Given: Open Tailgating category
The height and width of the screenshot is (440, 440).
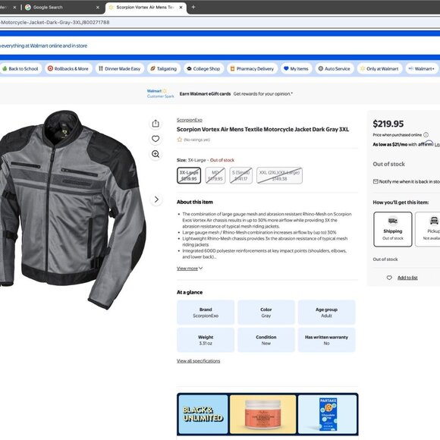Looking at the screenshot, I should (x=164, y=68).
